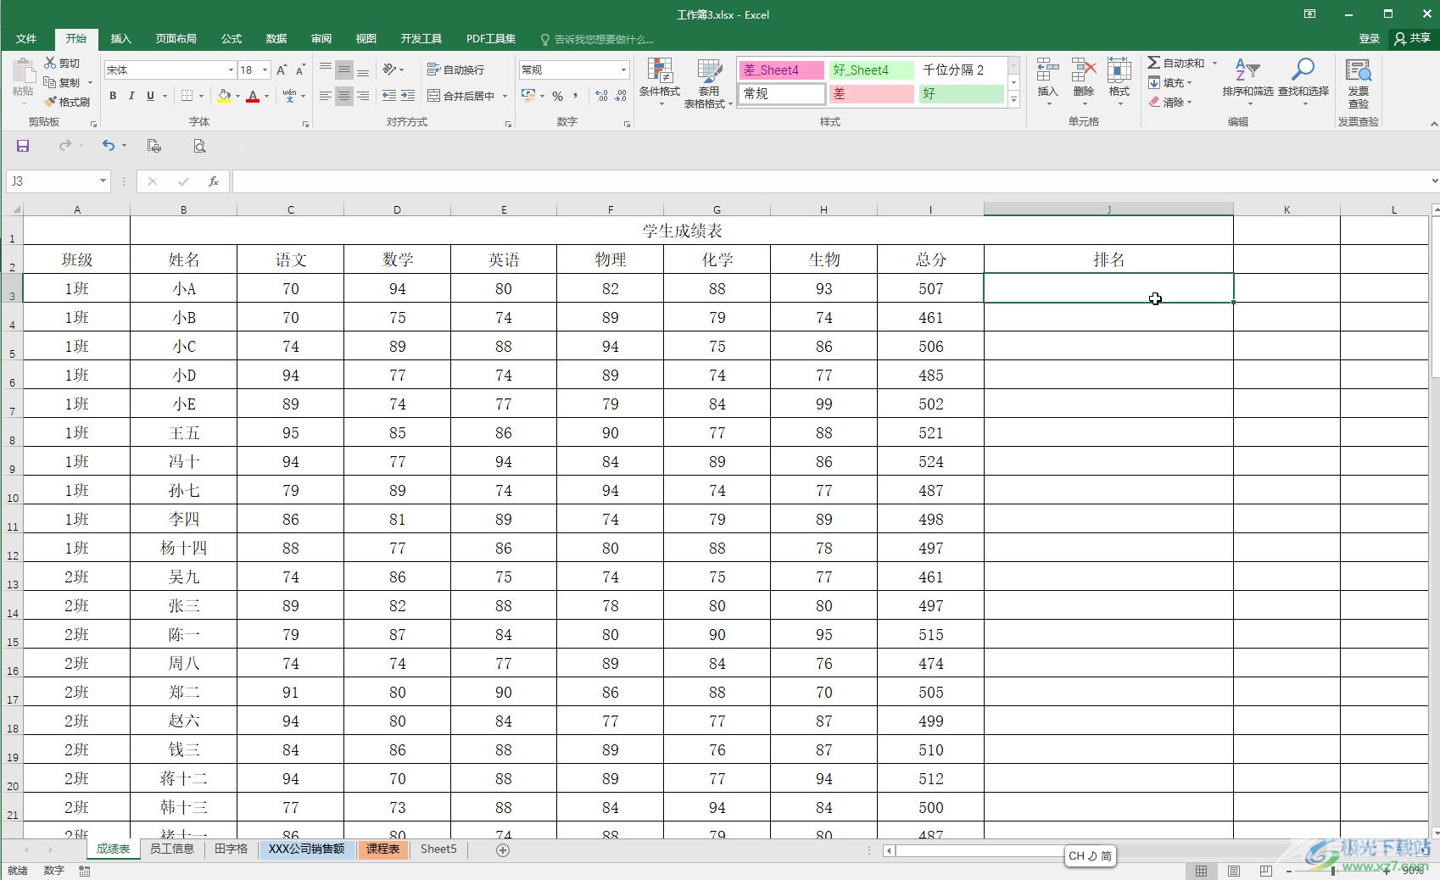Image resolution: width=1440 pixels, height=880 pixels.
Task: Undo the last action
Action: [109, 146]
